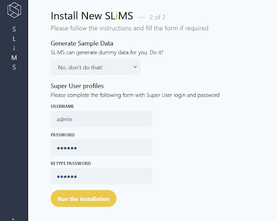The image size is (277, 221).
Task: Select the Password input field
Action: (101, 148)
